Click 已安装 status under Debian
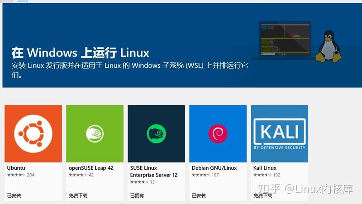This screenshot has width=362, height=204. [199, 195]
